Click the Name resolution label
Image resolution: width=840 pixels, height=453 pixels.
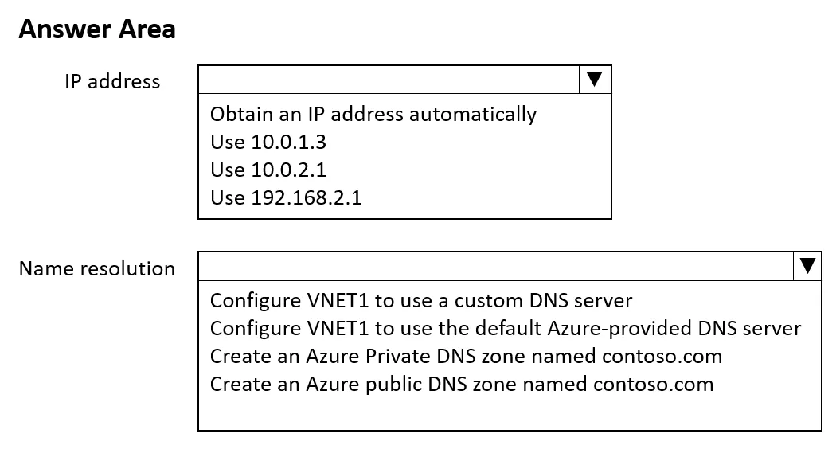(97, 268)
